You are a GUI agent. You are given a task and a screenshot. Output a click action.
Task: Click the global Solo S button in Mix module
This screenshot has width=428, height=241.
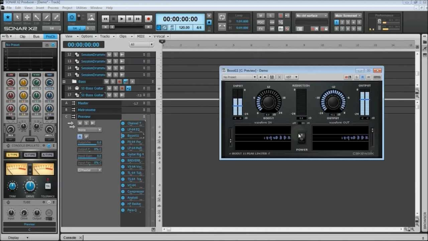270,15
